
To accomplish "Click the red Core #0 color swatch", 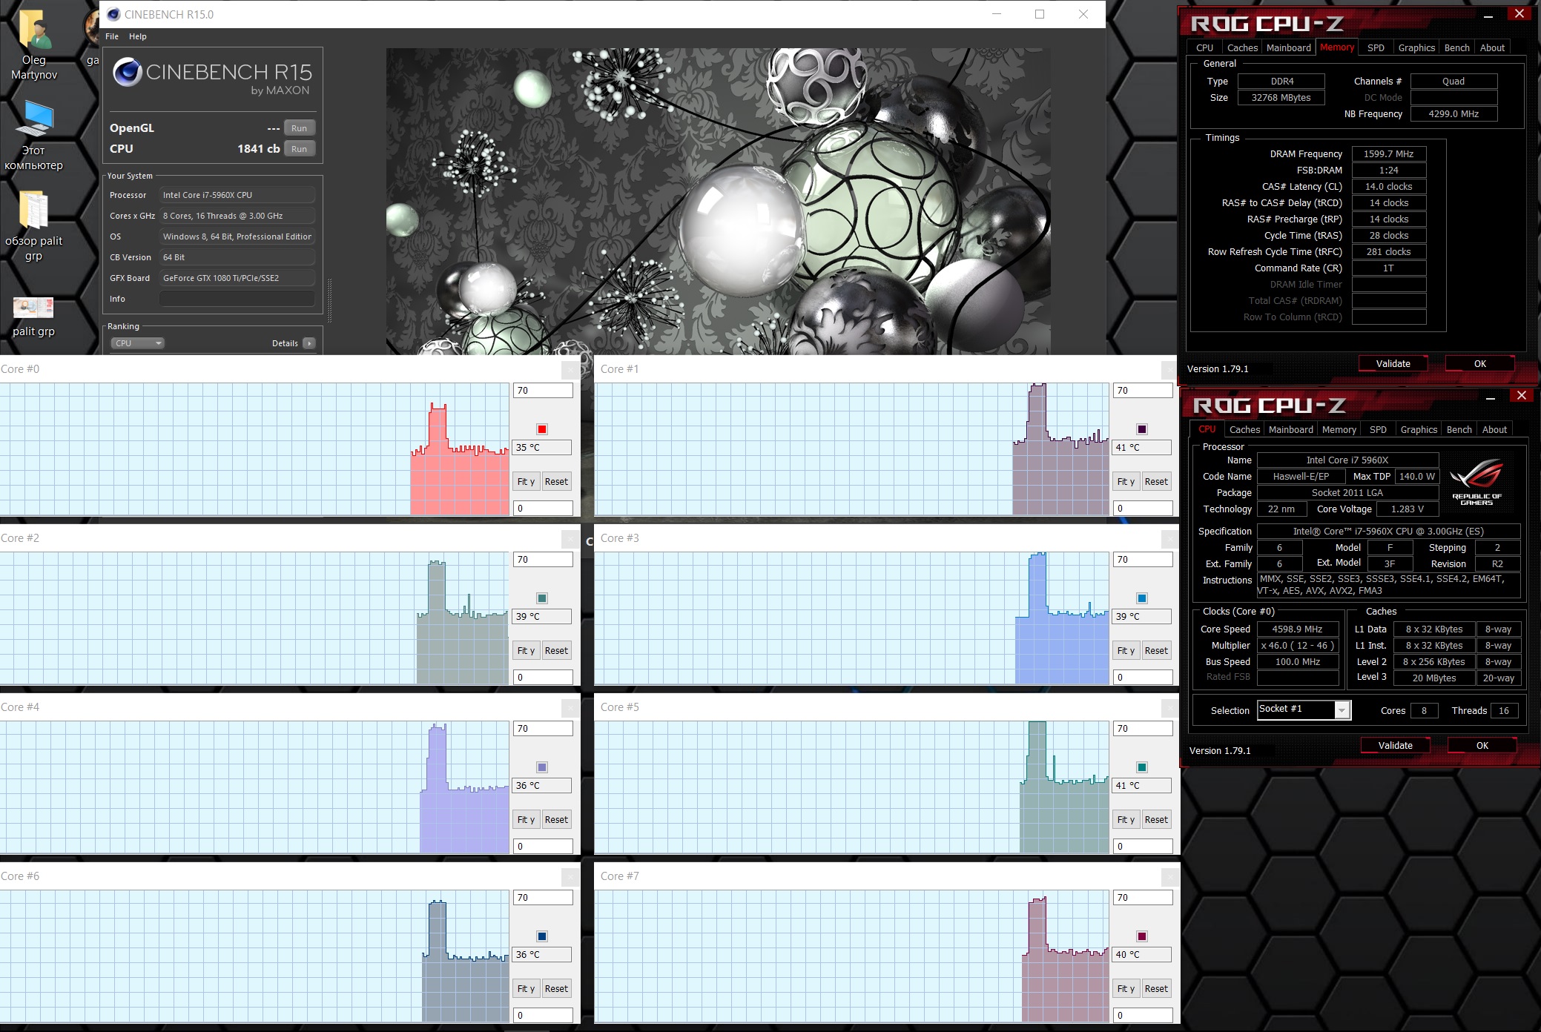I will pos(542,429).
